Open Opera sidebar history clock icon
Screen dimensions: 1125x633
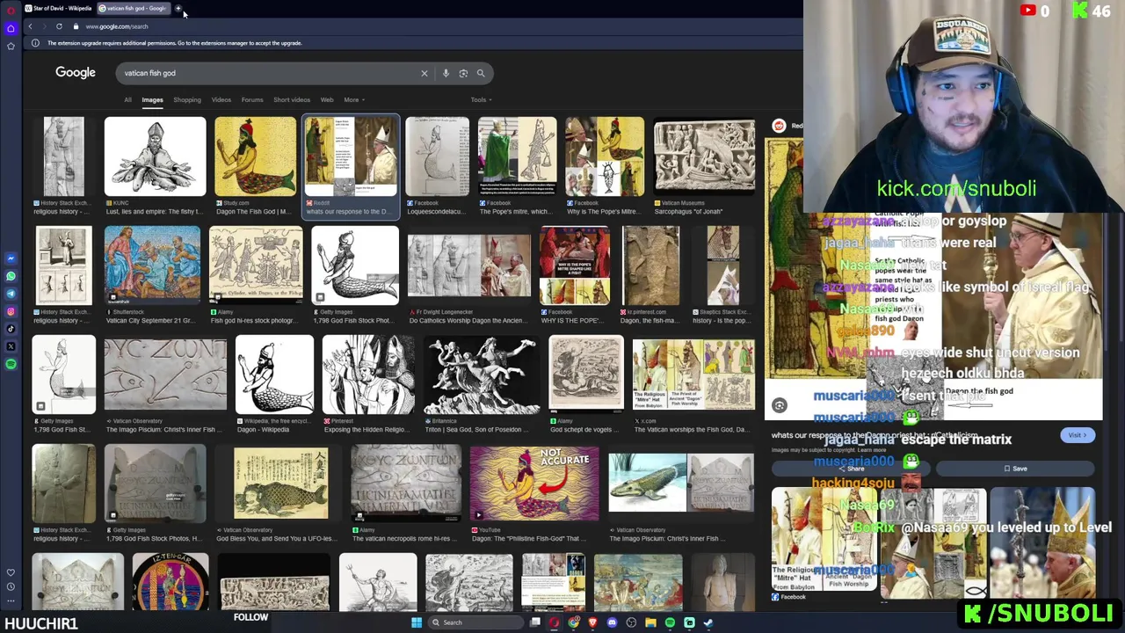click(x=11, y=586)
